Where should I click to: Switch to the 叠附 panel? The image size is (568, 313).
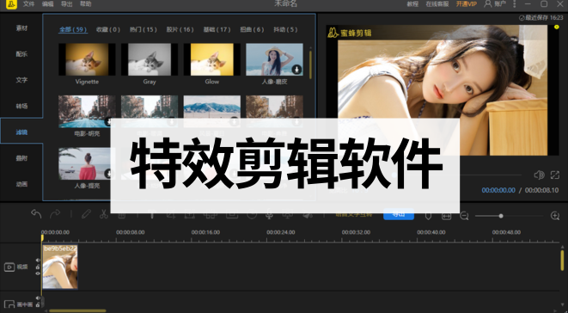[x=21, y=158]
